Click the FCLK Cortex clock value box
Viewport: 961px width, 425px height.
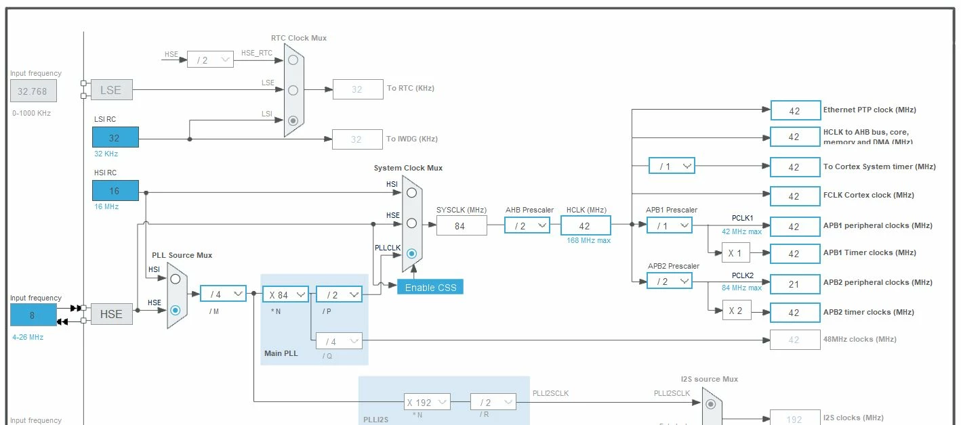point(795,196)
